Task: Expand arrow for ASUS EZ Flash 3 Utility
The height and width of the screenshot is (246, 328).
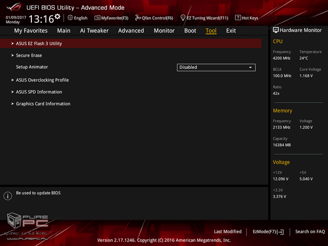Action: coord(12,44)
